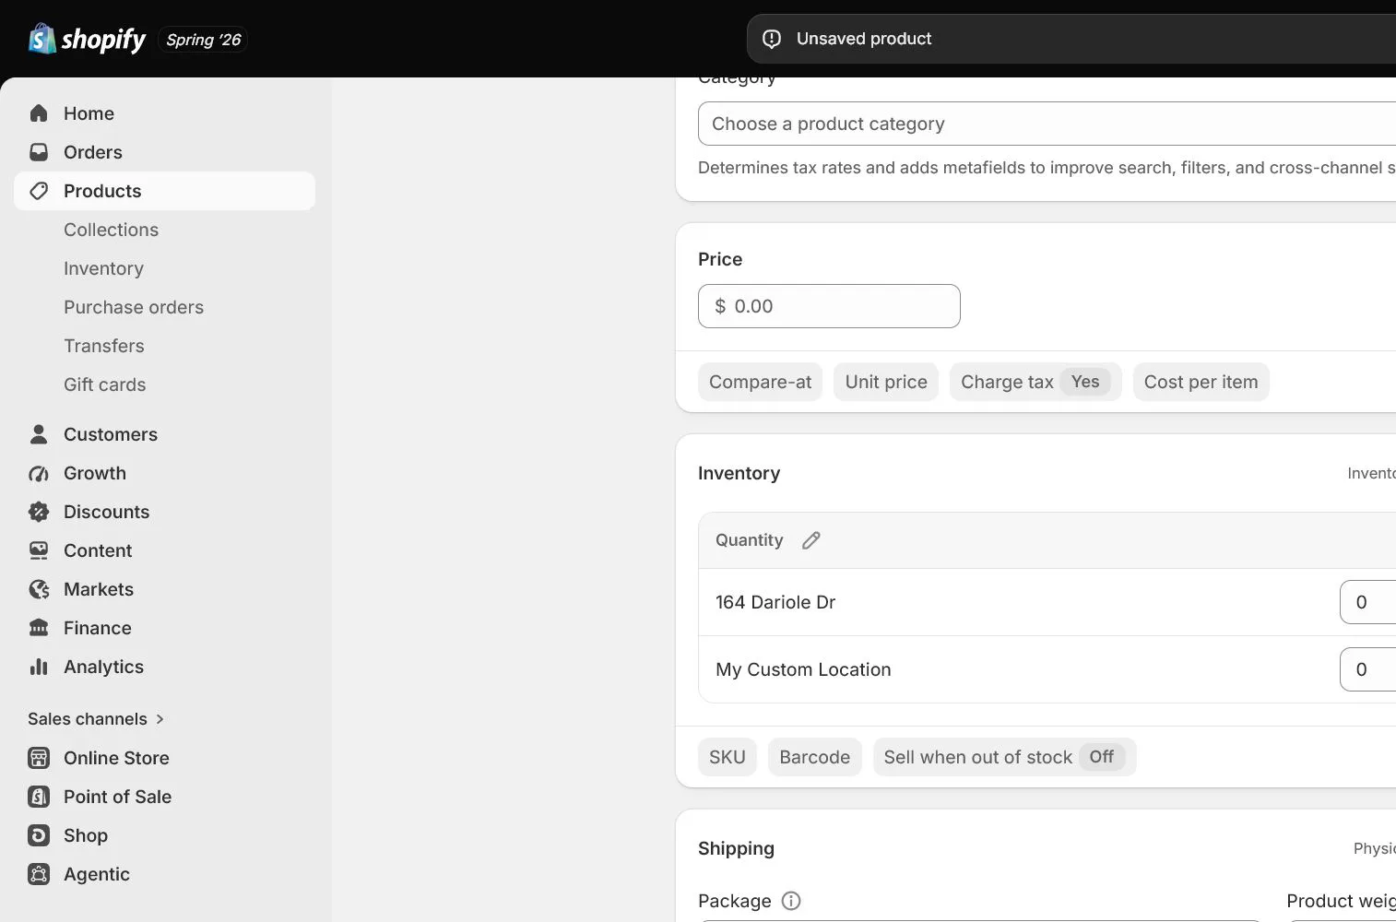Click the Shopify bag logo
This screenshot has height=922, width=1396.
click(x=42, y=39)
